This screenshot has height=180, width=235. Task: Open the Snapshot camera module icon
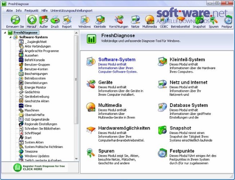(x=162, y=130)
